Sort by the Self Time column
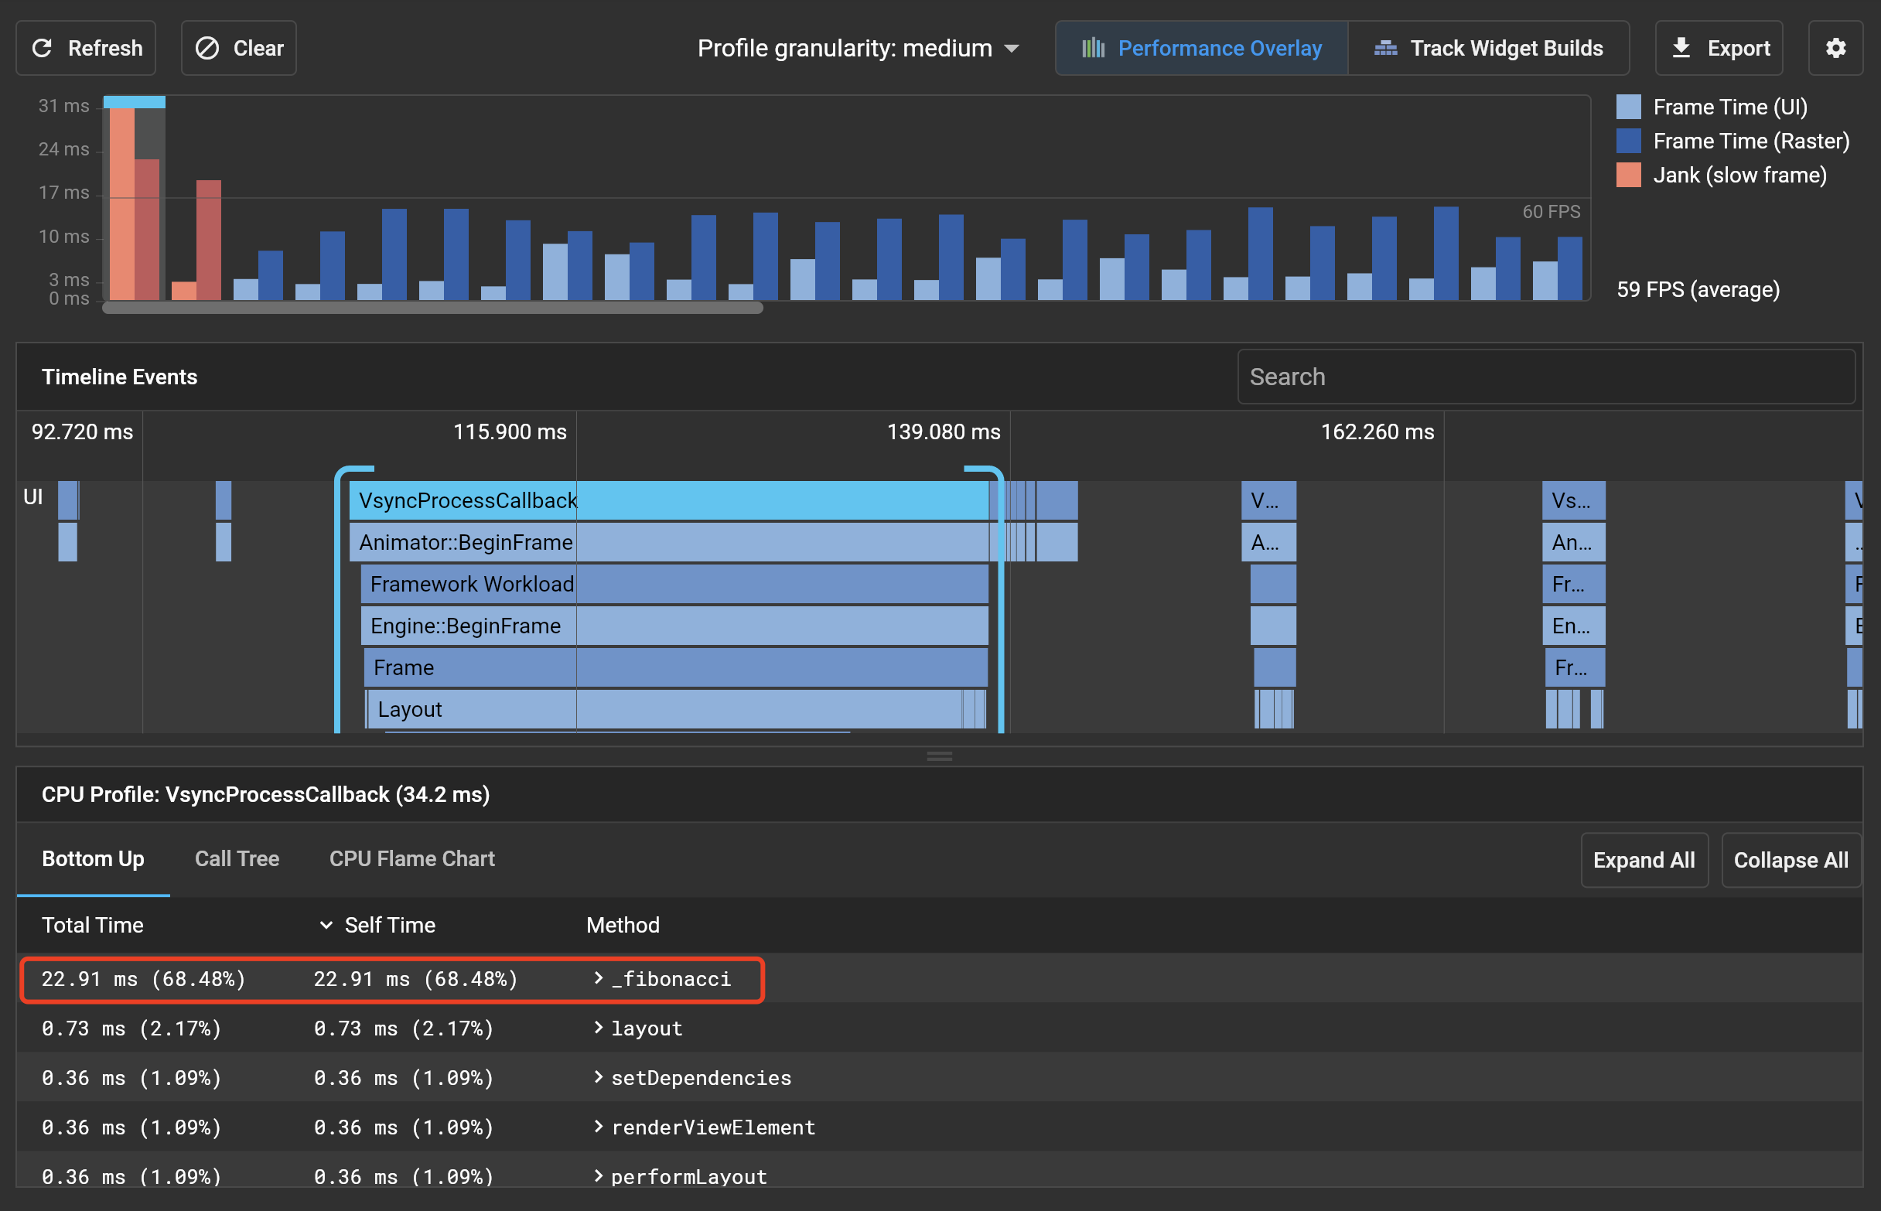Viewport: 1881px width, 1211px height. tap(389, 925)
